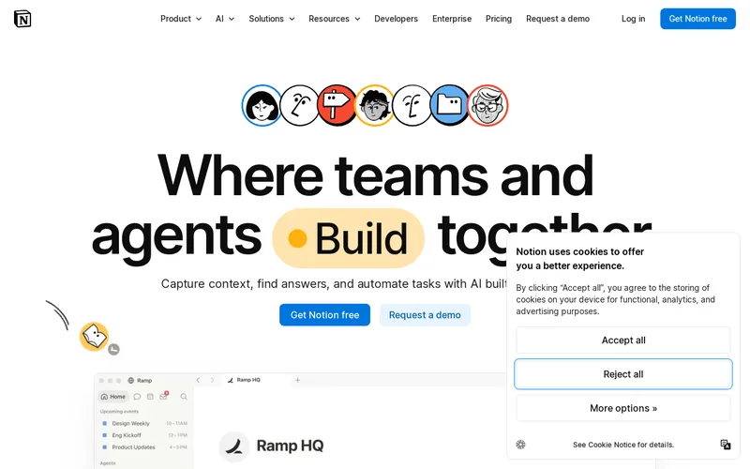Viewport: 750px width, 469px height.
Task: Open the Solutions dropdown
Action: (272, 19)
